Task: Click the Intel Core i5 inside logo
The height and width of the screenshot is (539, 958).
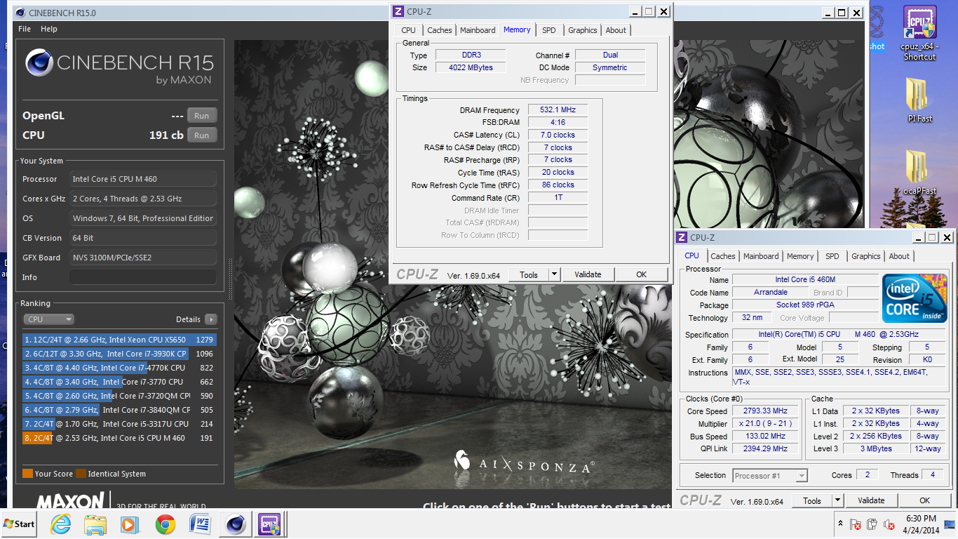Action: pyautogui.click(x=915, y=298)
